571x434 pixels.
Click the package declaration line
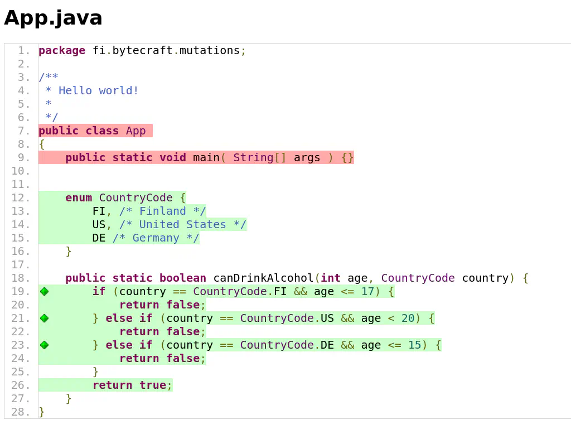click(x=142, y=51)
